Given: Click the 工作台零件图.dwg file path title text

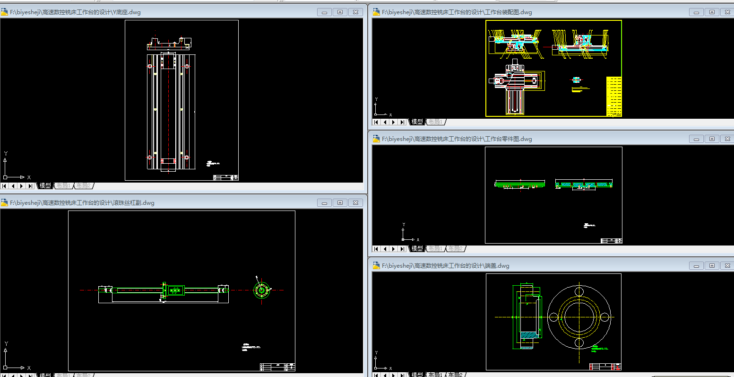Looking at the screenshot, I should point(457,139).
